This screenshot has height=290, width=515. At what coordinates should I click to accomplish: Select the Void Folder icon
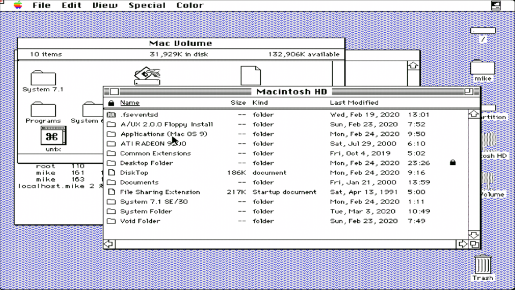[112, 221]
